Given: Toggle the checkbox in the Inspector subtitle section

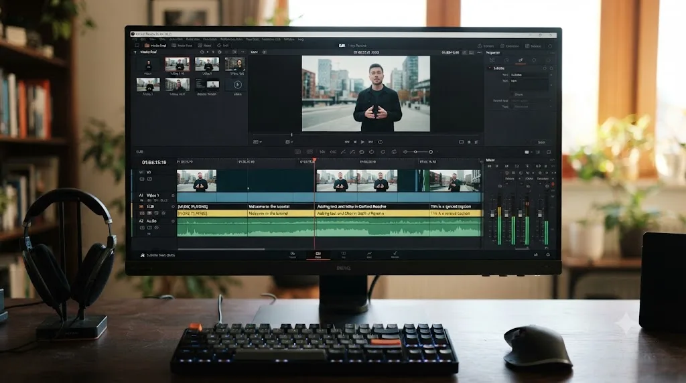Looking at the screenshot, I should click(512, 94).
